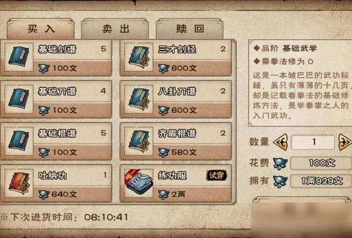Choose the red 吐纳功 manual icon

[19, 183]
